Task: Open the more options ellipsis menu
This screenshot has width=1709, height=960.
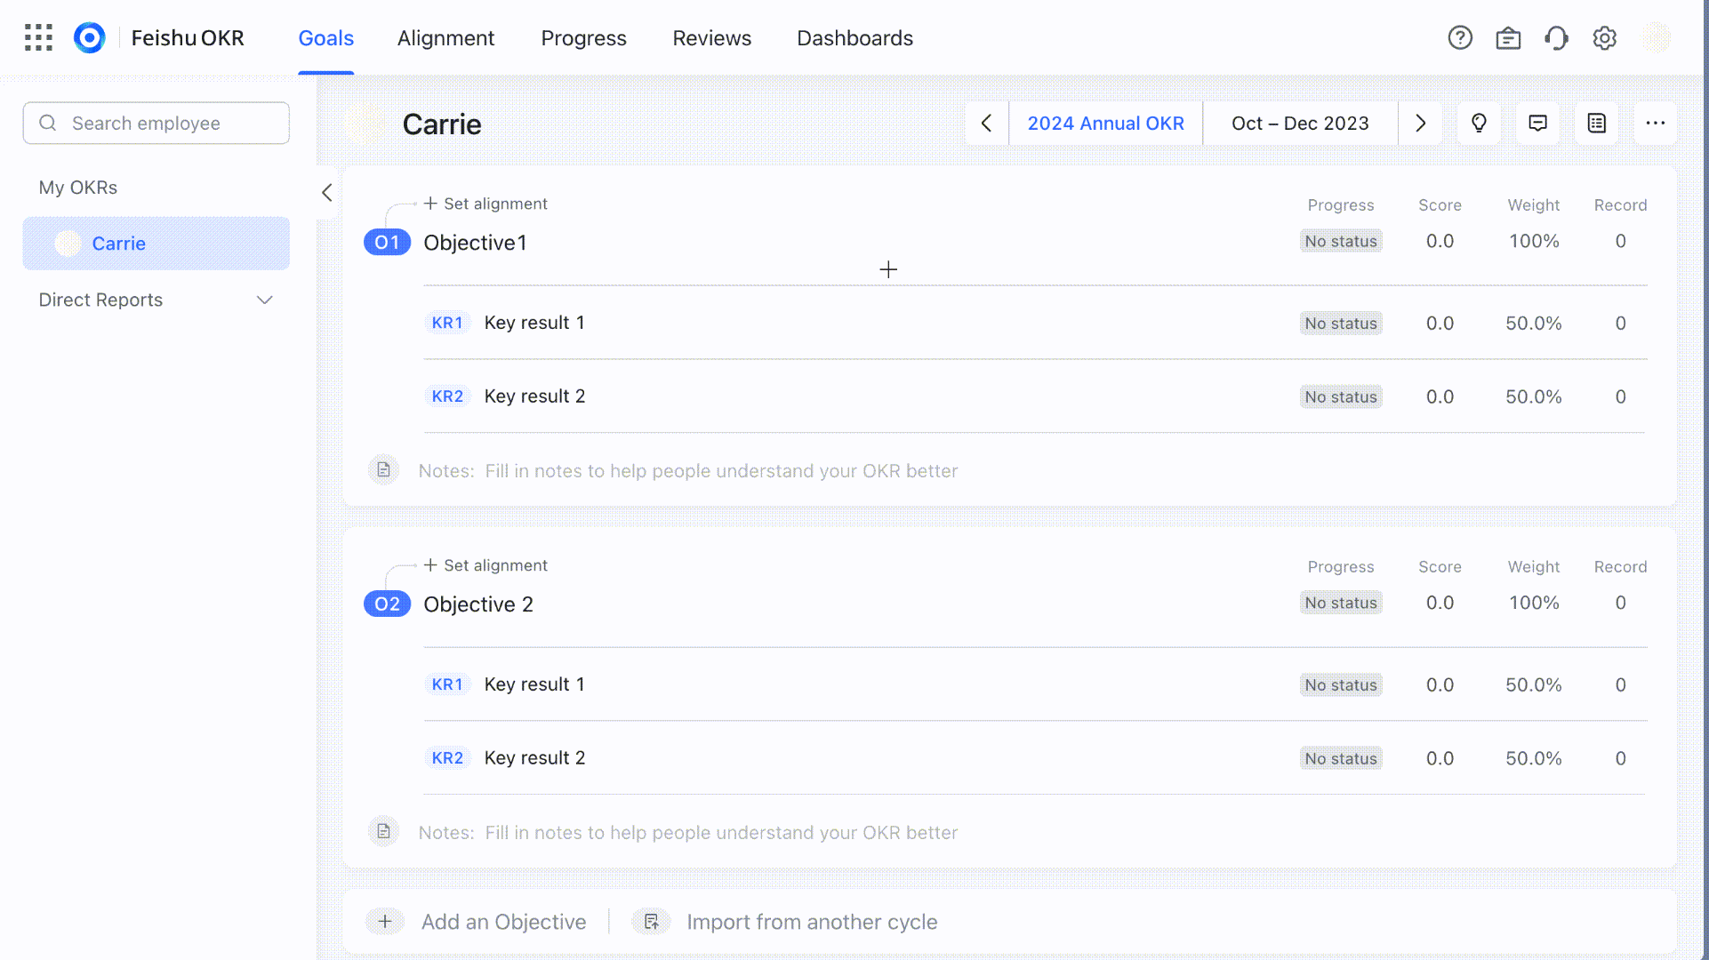Action: click(x=1655, y=123)
